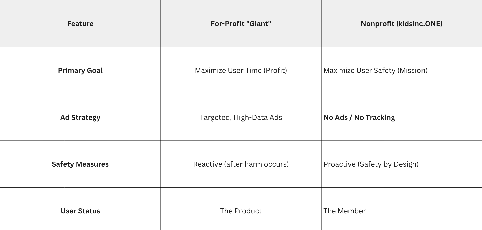Image resolution: width=482 pixels, height=230 pixels.
Task: Select the "Safety Measures" row label
Action: pos(80,164)
